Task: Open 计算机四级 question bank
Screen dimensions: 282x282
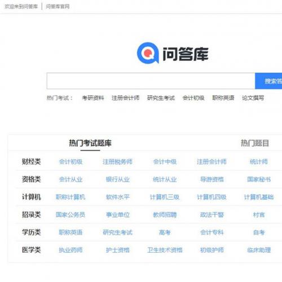Action: 211,197
